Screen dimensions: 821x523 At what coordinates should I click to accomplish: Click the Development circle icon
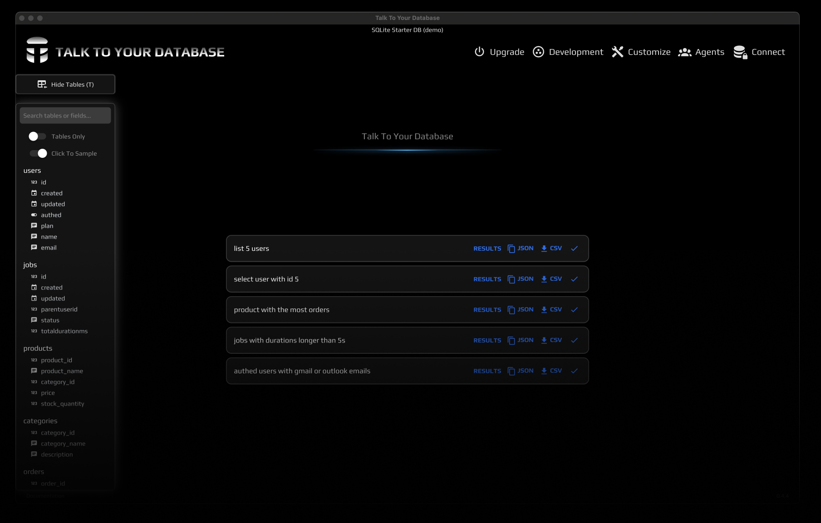tap(538, 52)
